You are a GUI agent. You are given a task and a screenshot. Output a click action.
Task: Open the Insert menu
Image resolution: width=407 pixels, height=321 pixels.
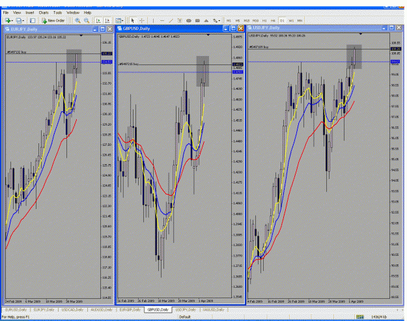(30, 12)
